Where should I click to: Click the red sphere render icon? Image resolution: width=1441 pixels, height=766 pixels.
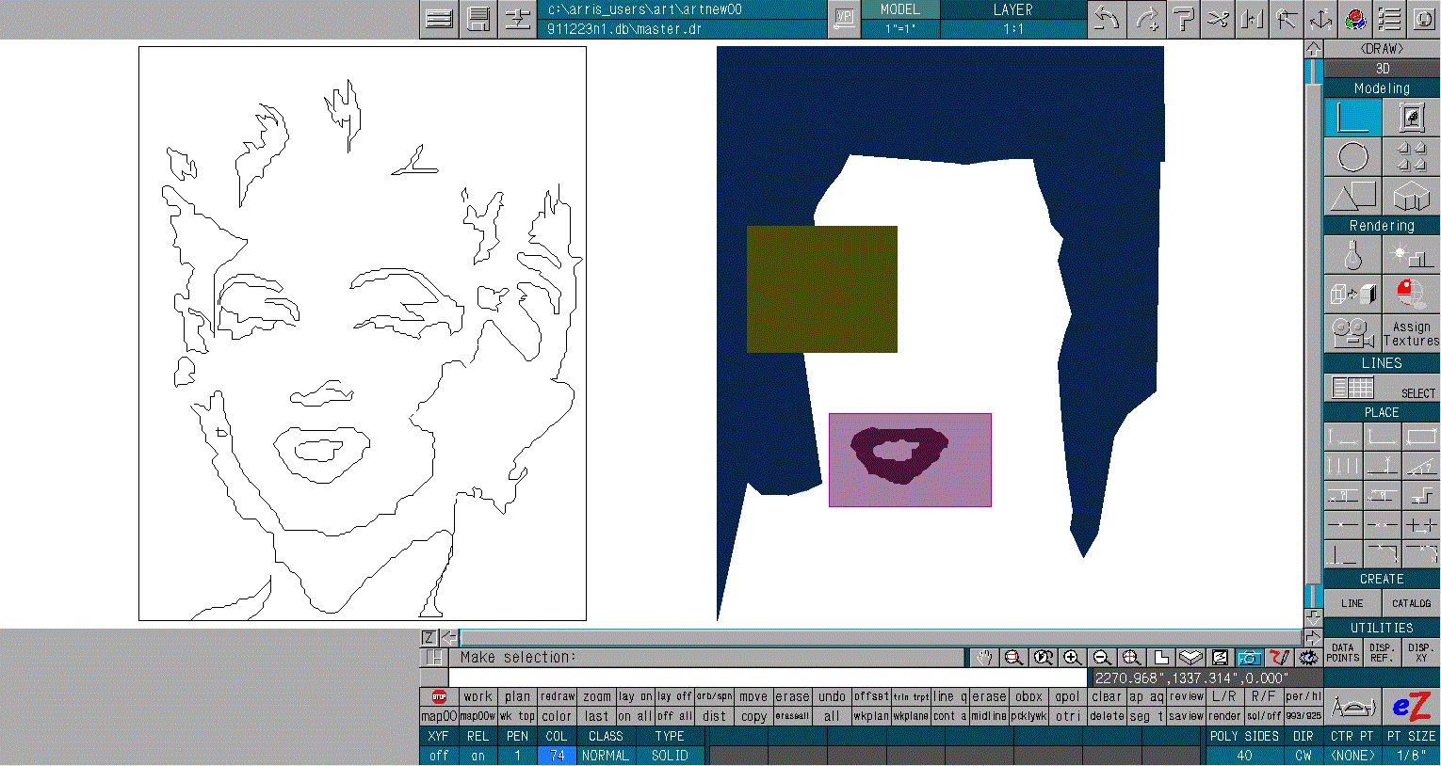click(x=1411, y=294)
